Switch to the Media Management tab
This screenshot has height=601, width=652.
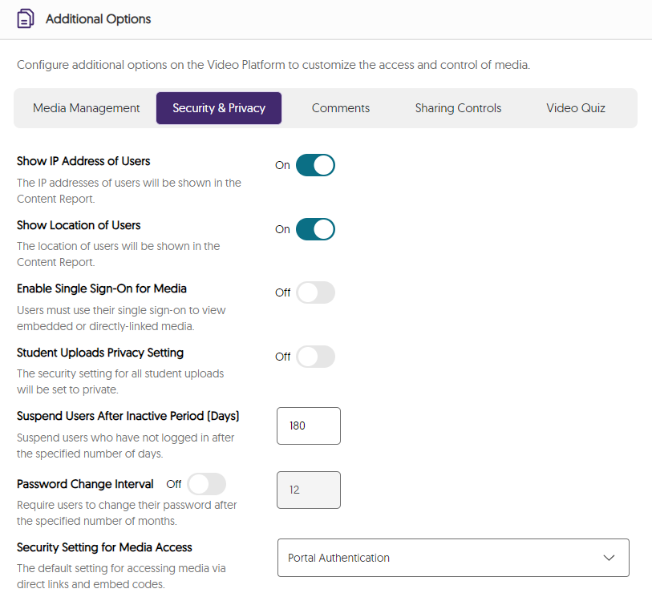click(84, 107)
